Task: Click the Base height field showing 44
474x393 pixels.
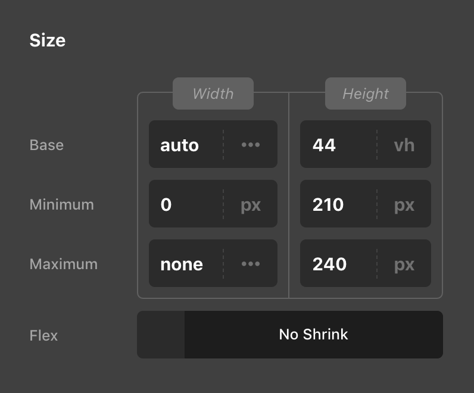Action: 338,145
